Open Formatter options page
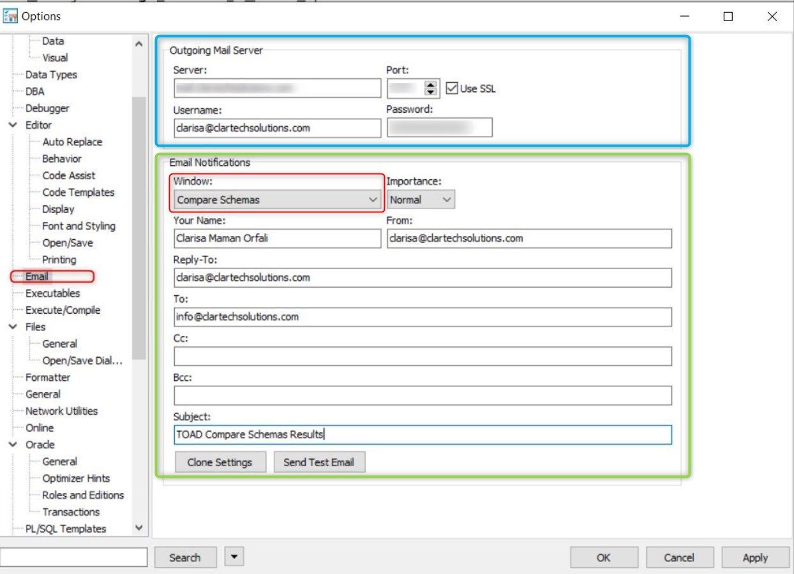The height and width of the screenshot is (574, 794). coord(47,377)
